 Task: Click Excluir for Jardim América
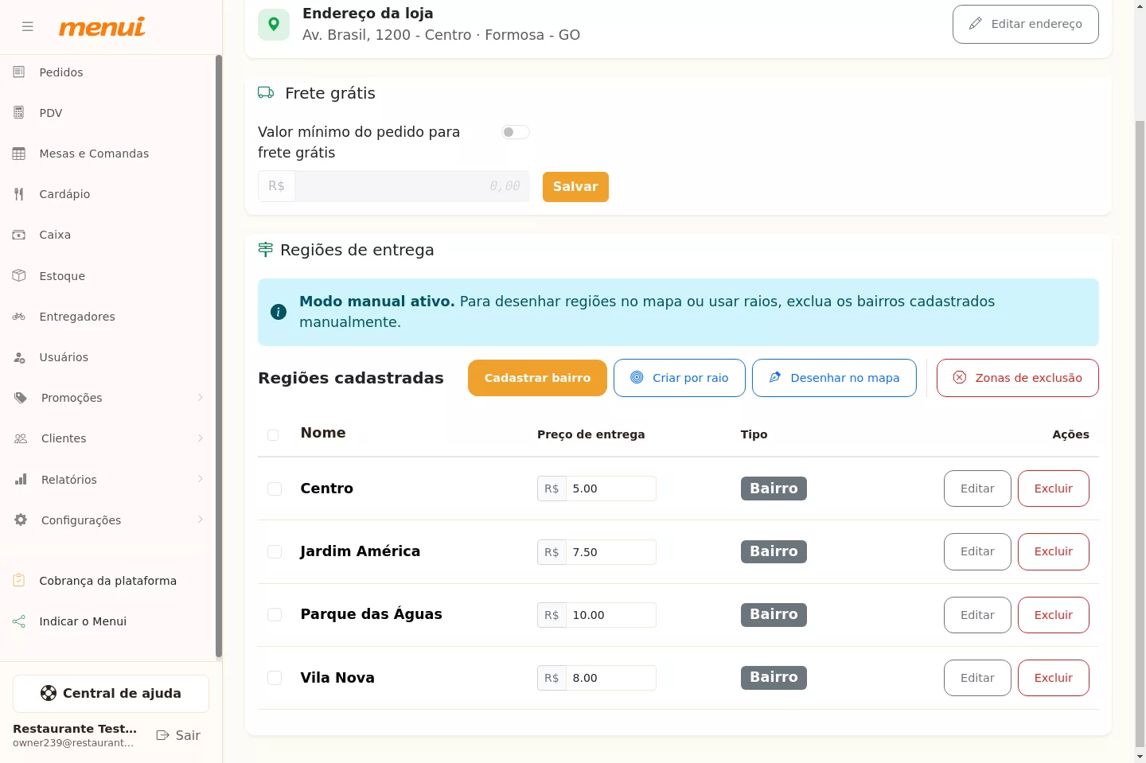[x=1054, y=551]
